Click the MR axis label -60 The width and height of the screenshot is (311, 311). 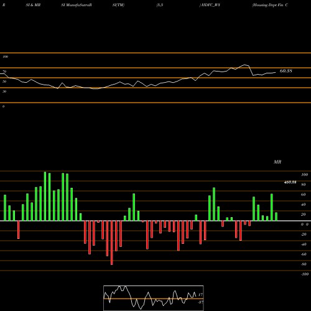coord(304,254)
